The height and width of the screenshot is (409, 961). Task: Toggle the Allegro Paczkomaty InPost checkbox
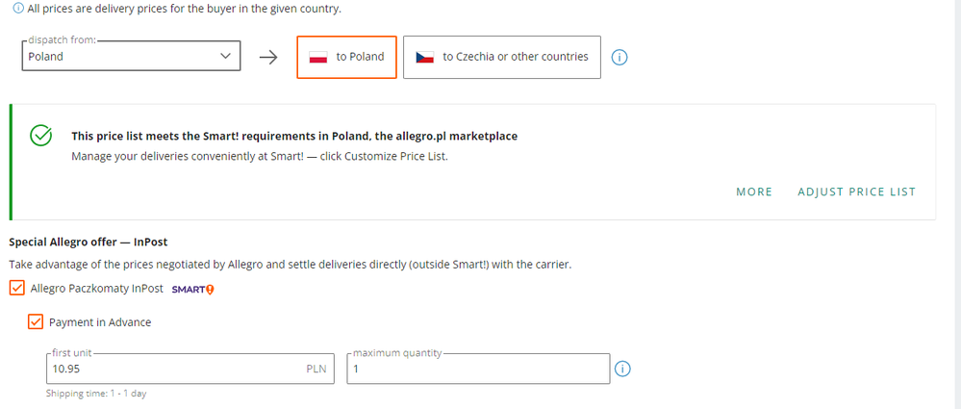point(16,288)
